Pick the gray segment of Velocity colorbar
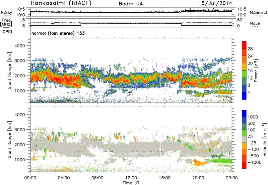This screenshot has height=185, width=268. point(244,139)
